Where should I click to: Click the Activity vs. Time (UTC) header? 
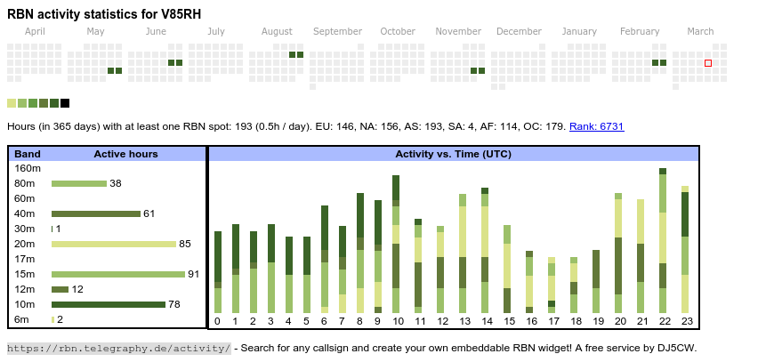pos(453,154)
